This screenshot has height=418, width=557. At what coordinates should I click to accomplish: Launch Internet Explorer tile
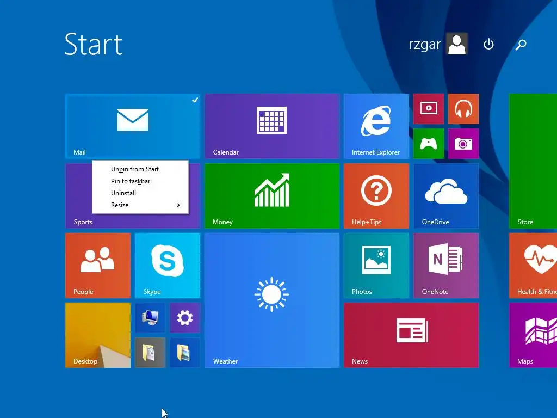376,126
